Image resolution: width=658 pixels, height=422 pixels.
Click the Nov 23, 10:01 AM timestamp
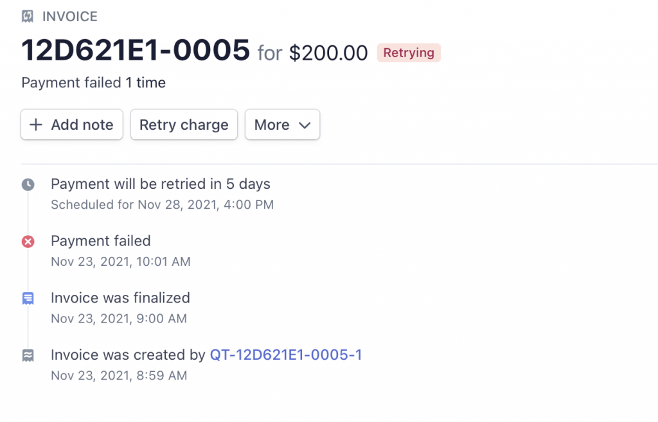121,261
